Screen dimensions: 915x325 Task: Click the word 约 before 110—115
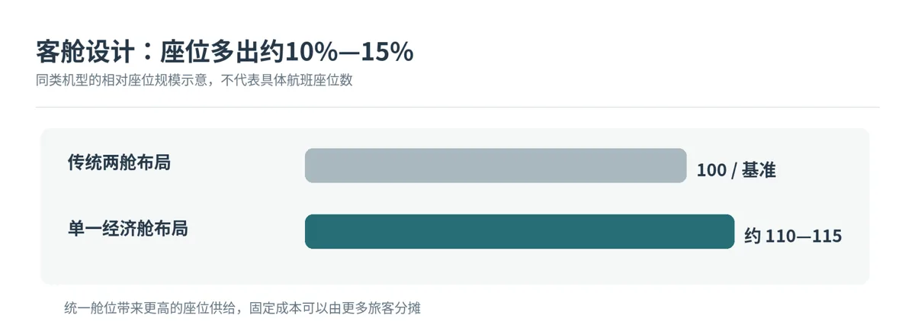coord(753,237)
